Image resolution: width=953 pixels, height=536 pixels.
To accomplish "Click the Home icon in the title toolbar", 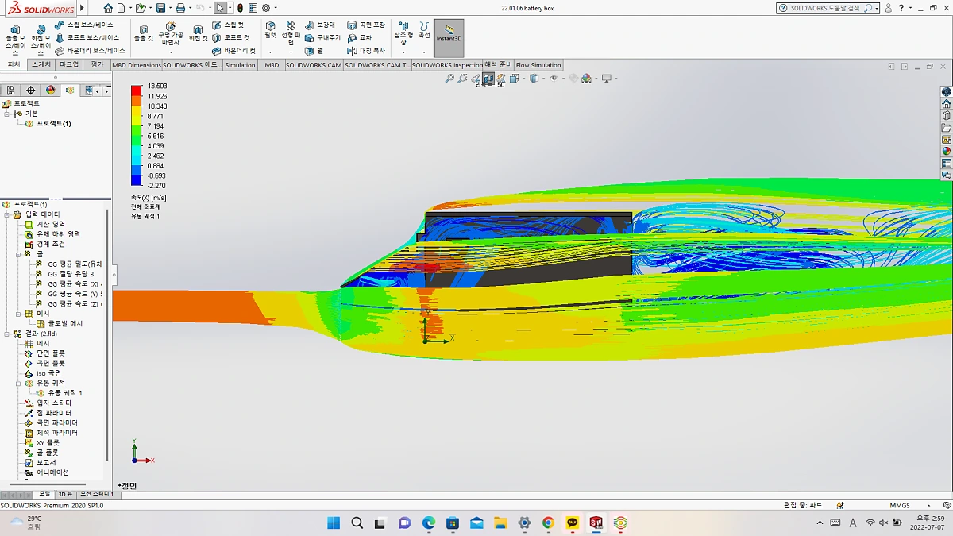I will [108, 8].
